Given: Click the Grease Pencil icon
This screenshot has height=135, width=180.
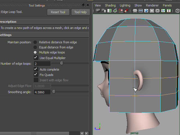Looking at the screenshot, I should coord(126,11).
